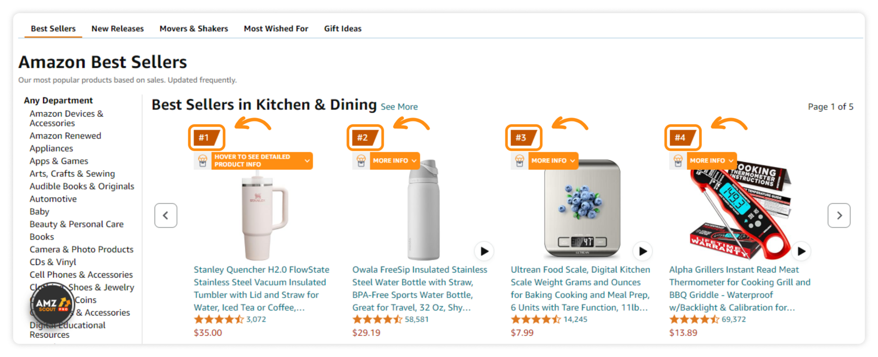Advance the carousel with the right arrow
The image size is (878, 357).
tap(839, 216)
